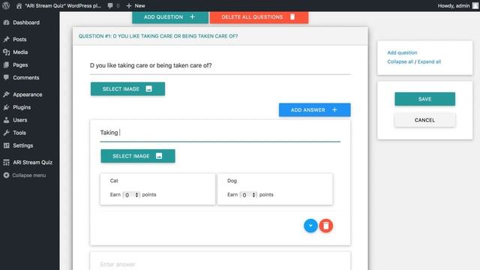Screen dimensions: 480x270
Task: Click the Settings sliders icon
Action: [x=7, y=145]
